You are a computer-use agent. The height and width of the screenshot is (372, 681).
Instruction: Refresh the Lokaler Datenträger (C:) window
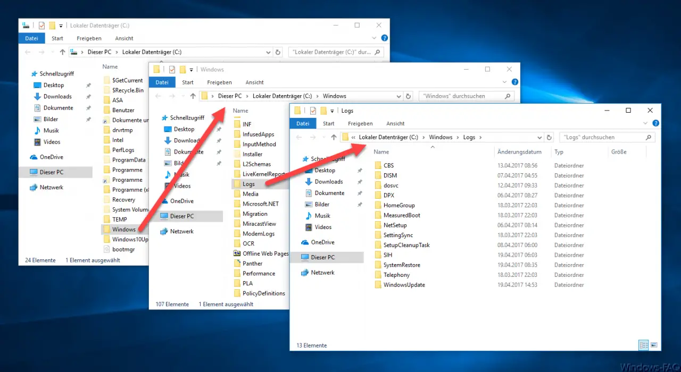pos(278,52)
